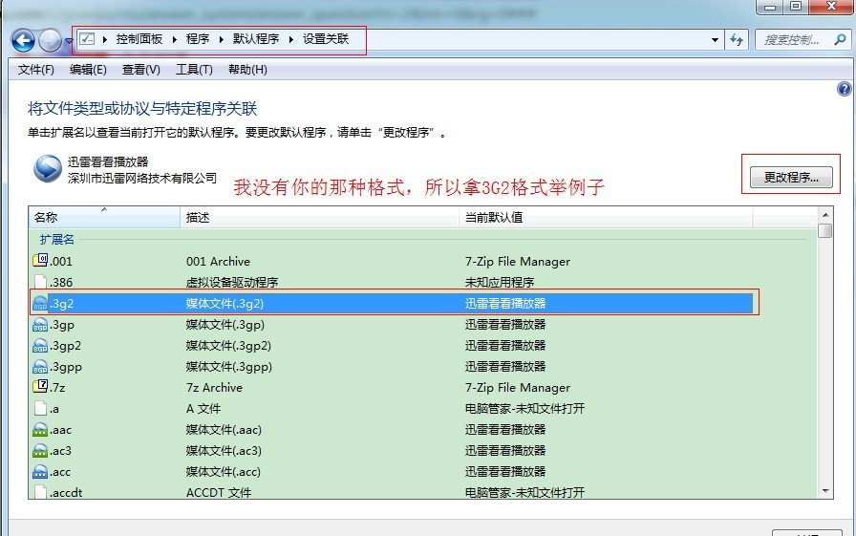Click the list scrollbar down arrow
The image size is (856, 536).
pyautogui.click(x=825, y=491)
